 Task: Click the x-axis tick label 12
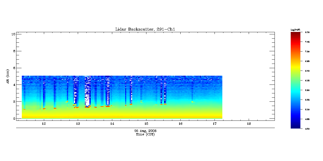[44, 124]
